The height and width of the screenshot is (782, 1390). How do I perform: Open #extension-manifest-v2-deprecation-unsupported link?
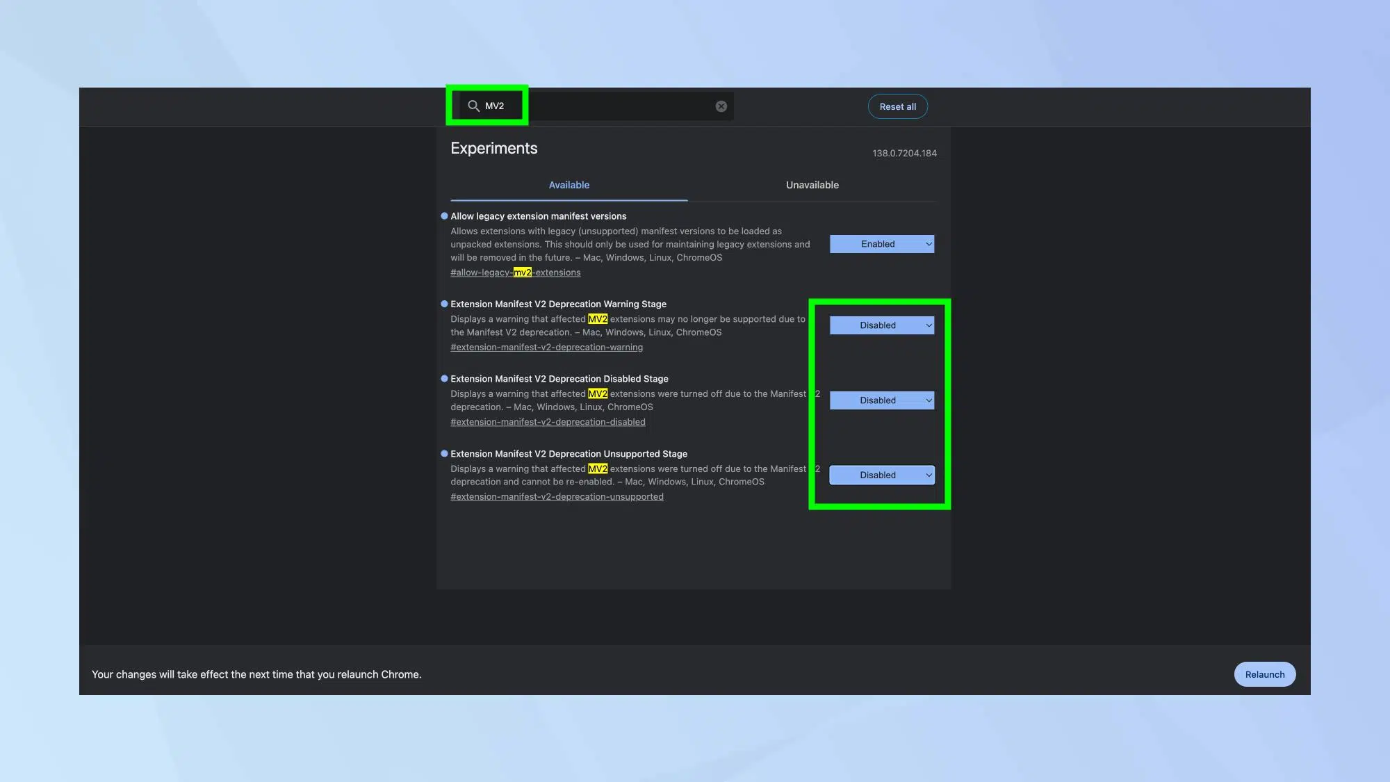click(557, 497)
